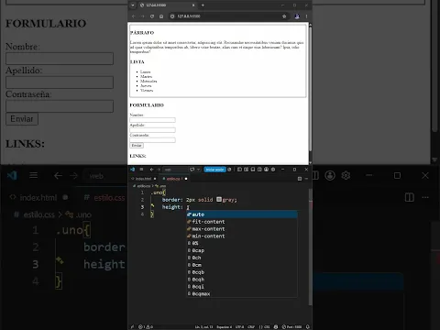Viewport: 440px width, 330px height.
Task: Close the 127.0.0.1:5500 browser tab
Action: 193,5
